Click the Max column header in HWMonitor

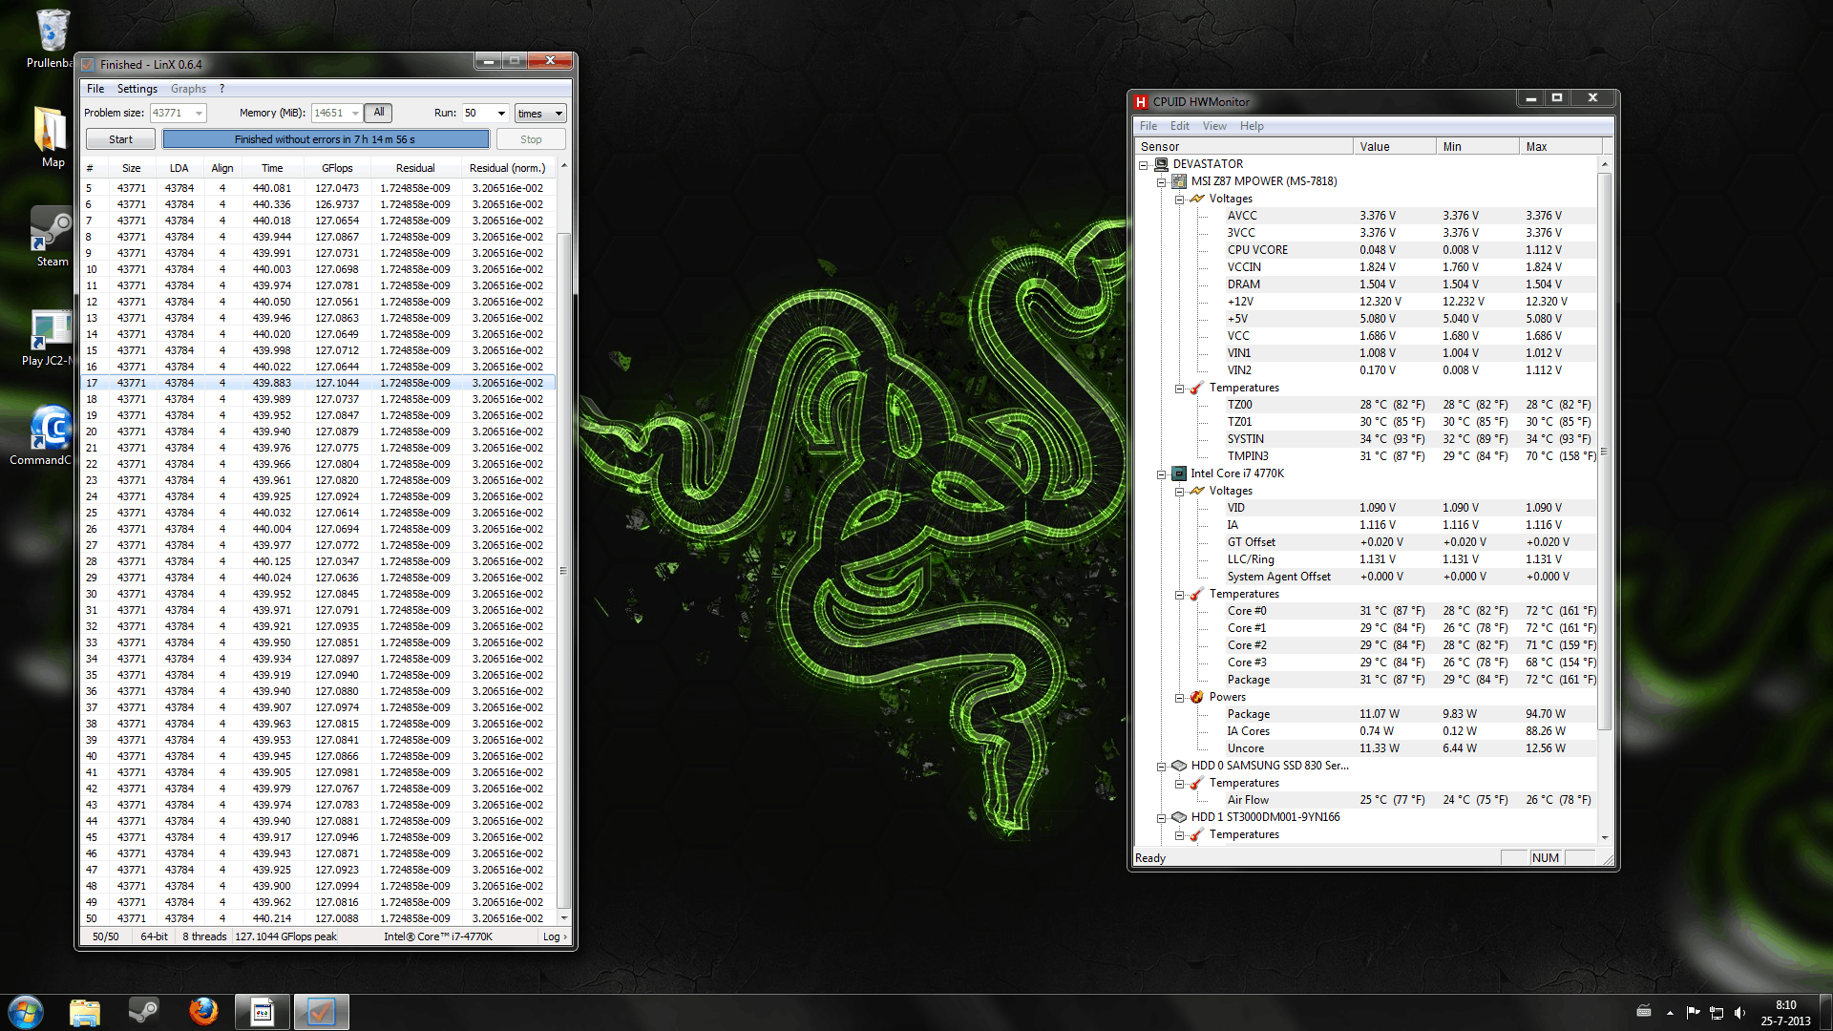(1561, 147)
